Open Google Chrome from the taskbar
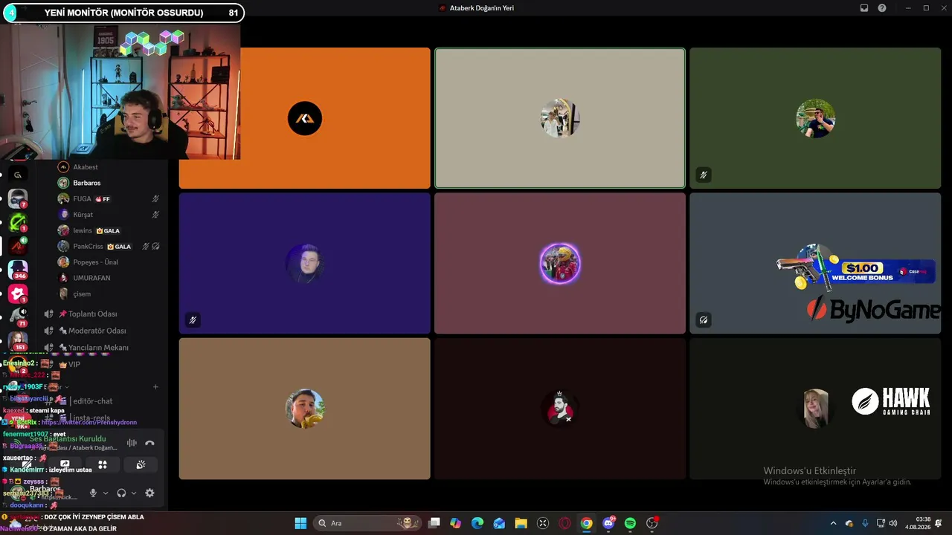Viewport: 952px width, 535px height. tap(587, 523)
